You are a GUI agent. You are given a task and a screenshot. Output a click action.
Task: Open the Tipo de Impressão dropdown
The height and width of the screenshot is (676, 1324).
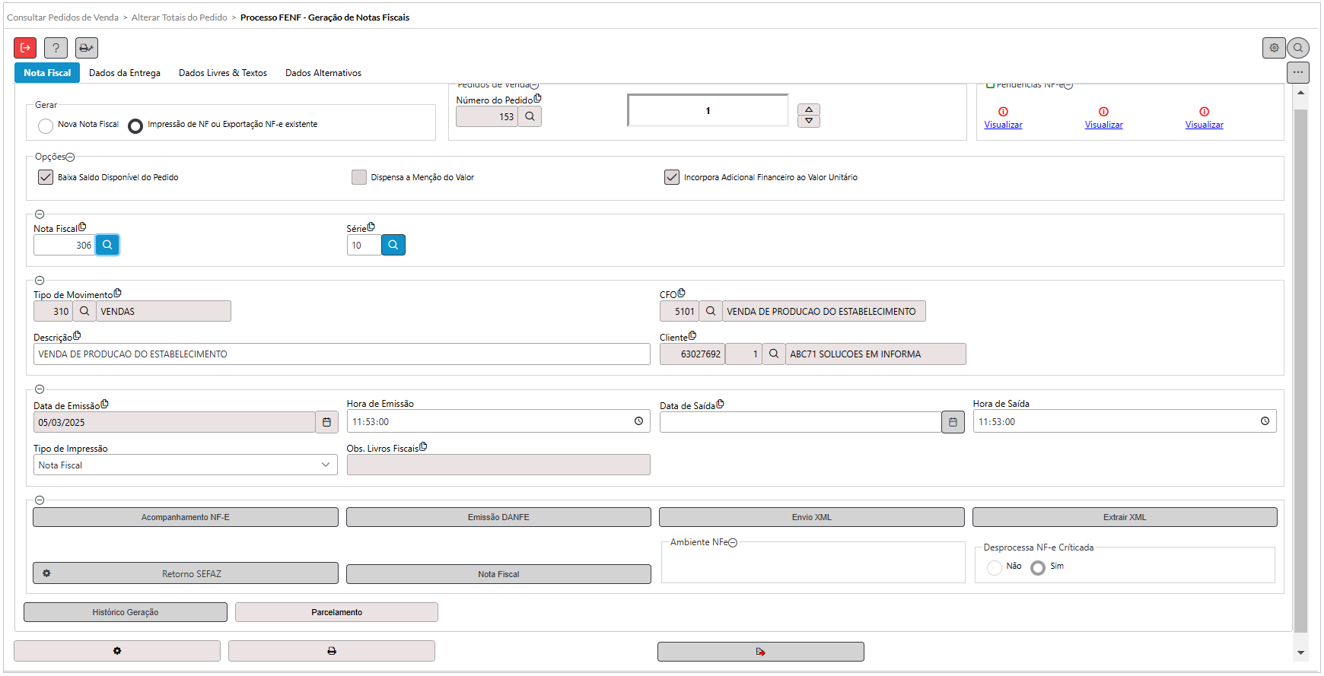click(x=185, y=465)
